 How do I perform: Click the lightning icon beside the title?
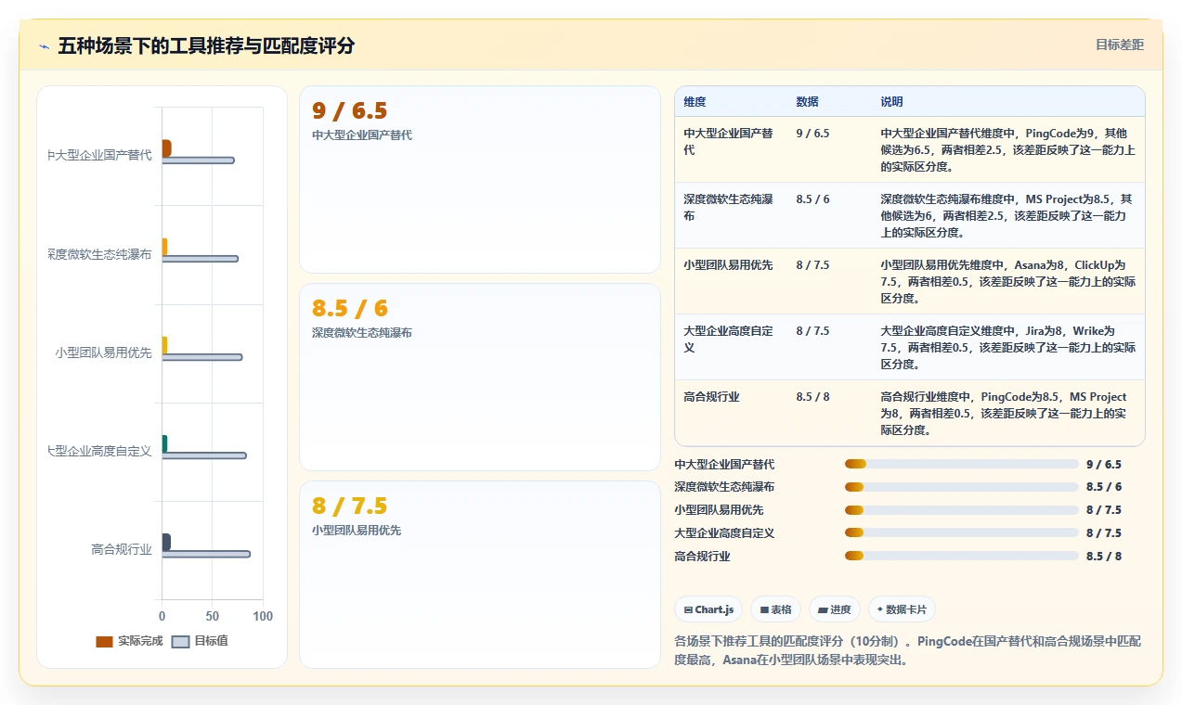click(x=44, y=46)
